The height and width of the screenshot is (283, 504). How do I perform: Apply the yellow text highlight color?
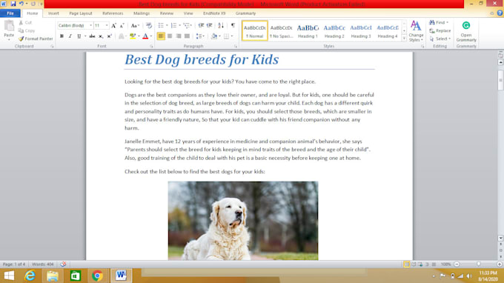click(133, 36)
